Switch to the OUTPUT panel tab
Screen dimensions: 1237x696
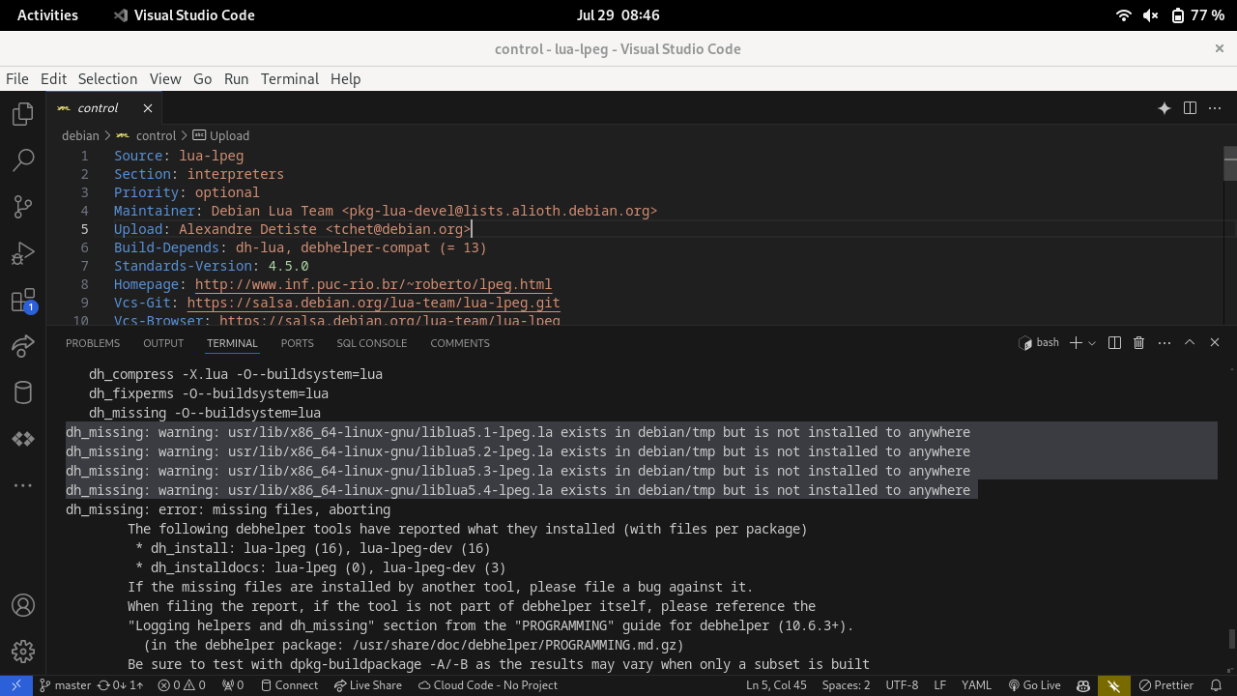[163, 343]
